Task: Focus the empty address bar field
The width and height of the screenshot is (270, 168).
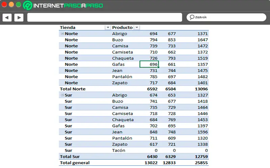Action: click(x=105, y=17)
